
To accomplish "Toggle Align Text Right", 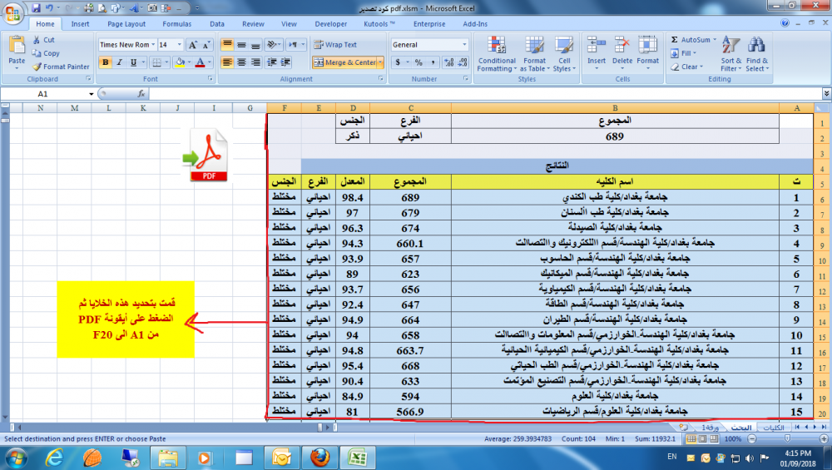I will click(x=255, y=62).
